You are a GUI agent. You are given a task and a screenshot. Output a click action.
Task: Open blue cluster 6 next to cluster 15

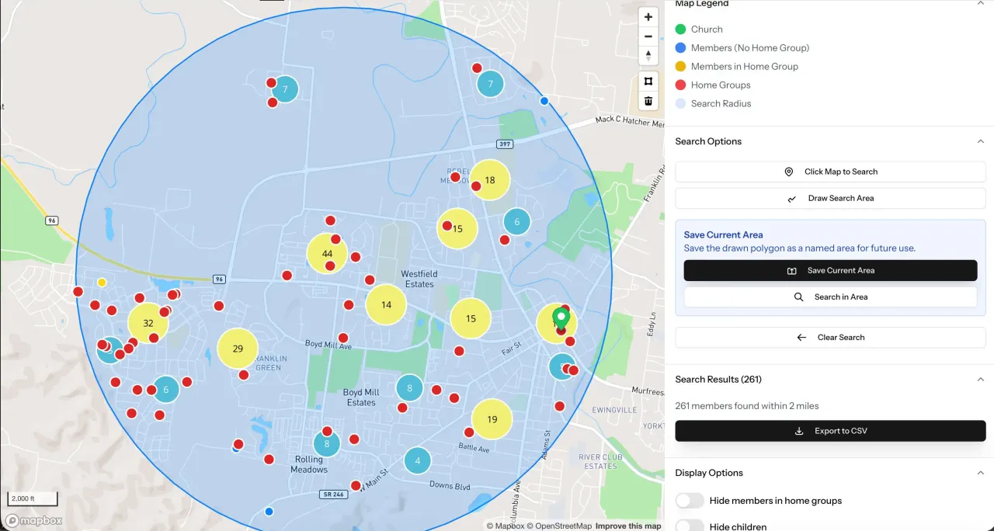[x=517, y=222]
